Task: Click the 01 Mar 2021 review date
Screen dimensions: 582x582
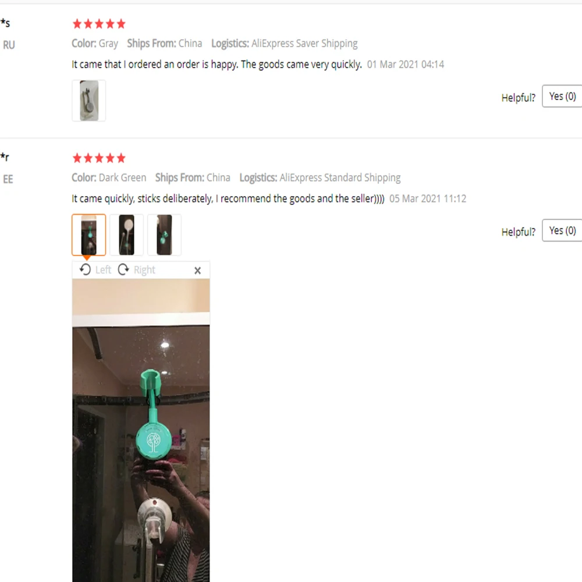Action: pyautogui.click(x=405, y=65)
